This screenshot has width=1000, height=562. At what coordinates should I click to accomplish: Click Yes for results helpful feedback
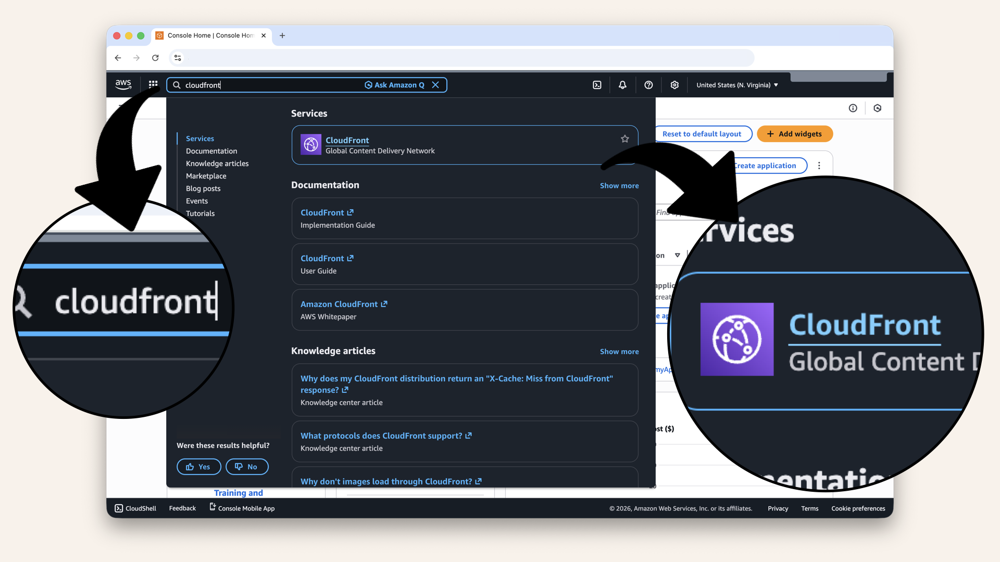point(198,467)
